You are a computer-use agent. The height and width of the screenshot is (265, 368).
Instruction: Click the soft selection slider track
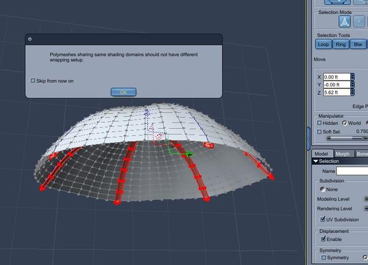347,138
